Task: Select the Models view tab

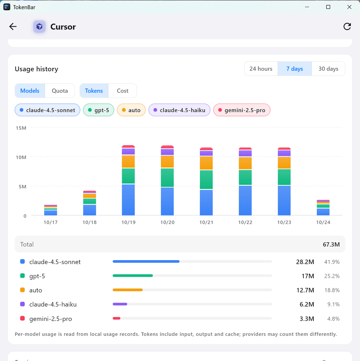Action: click(x=30, y=91)
